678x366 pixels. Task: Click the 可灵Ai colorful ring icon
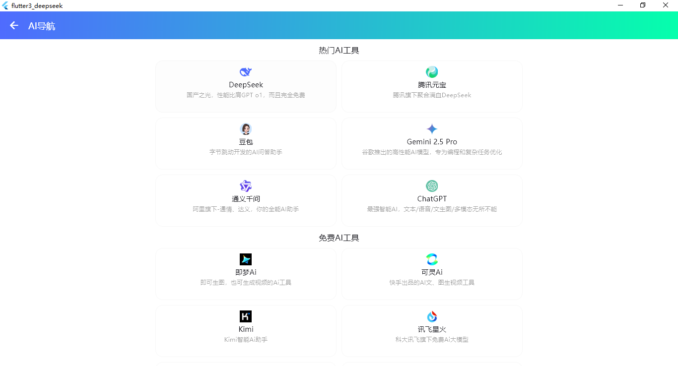432,259
